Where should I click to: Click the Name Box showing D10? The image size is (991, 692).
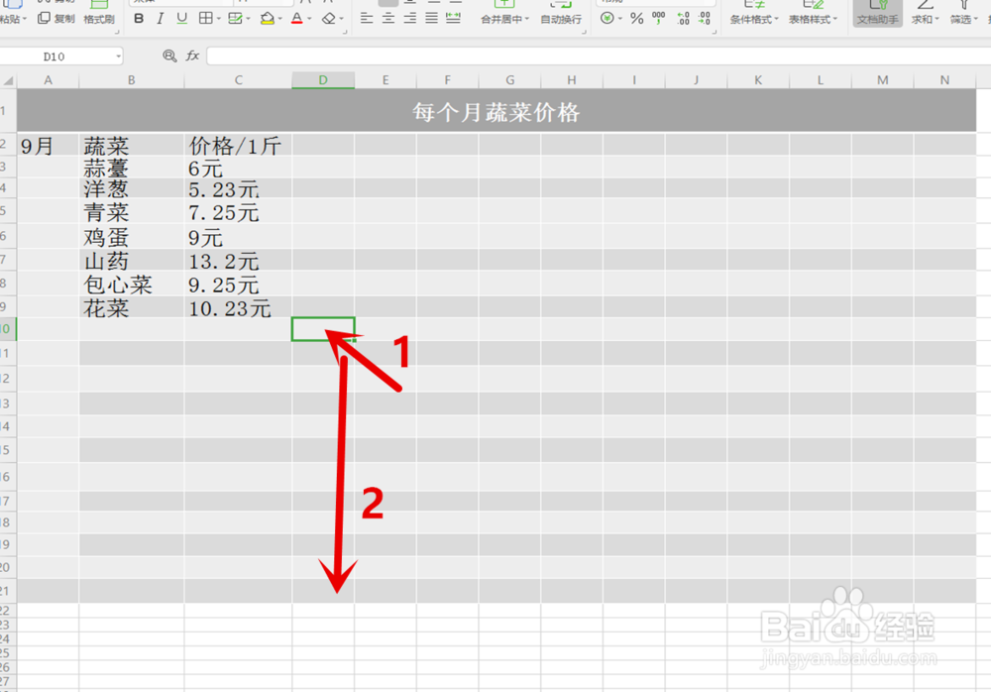pos(60,57)
